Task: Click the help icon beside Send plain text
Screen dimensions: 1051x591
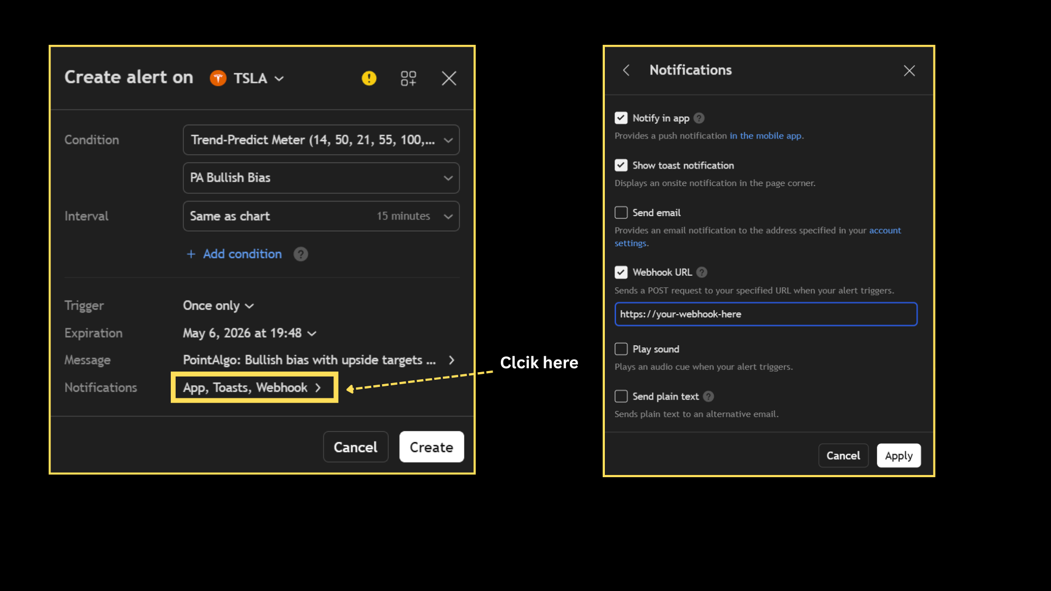Action: [x=708, y=396]
